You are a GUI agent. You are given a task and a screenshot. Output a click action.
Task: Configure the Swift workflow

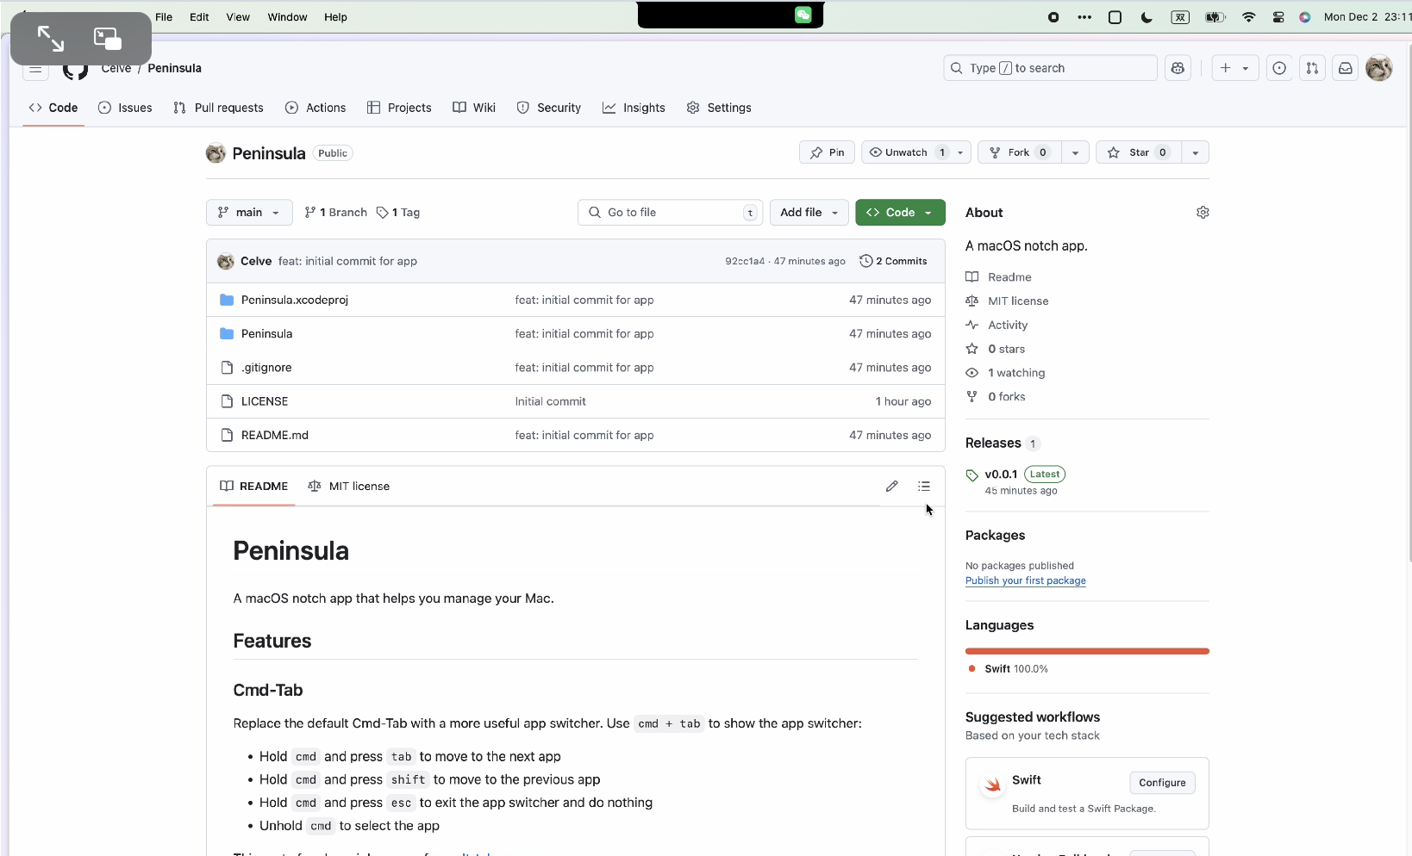(x=1162, y=783)
